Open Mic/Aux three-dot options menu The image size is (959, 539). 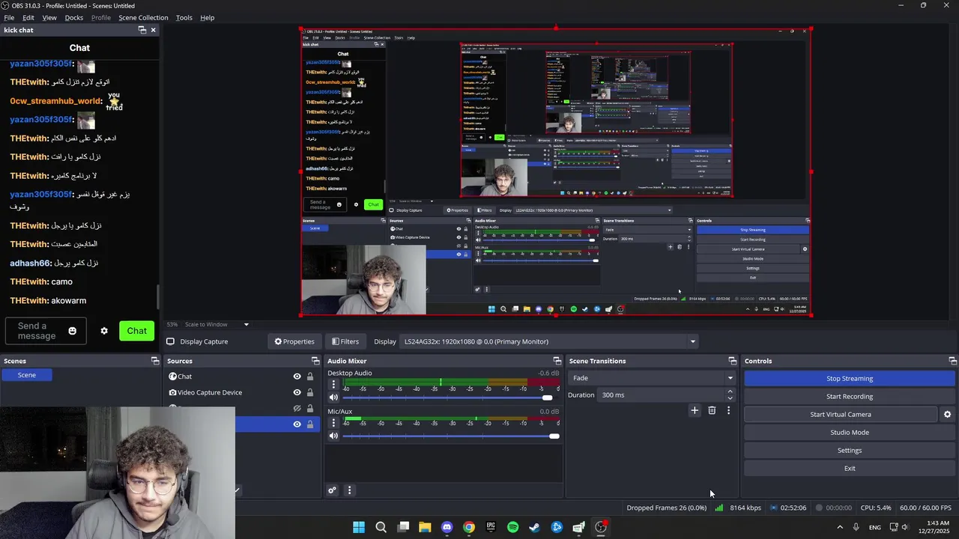pos(333,422)
